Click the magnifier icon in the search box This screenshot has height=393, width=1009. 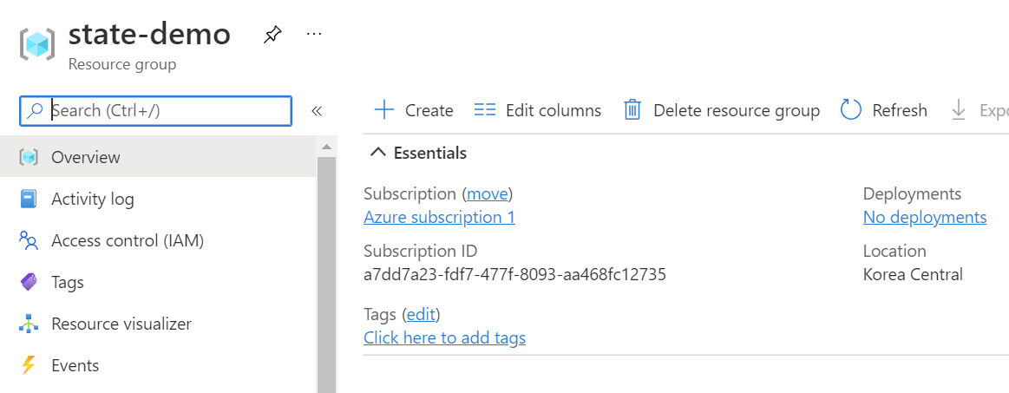point(35,111)
